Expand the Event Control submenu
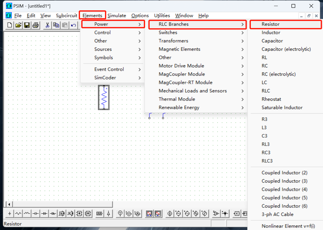Viewport: 323px width, 230px height. tap(112, 69)
